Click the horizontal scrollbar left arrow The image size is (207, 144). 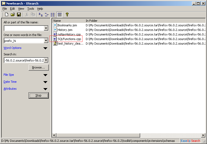click(x=54, y=135)
